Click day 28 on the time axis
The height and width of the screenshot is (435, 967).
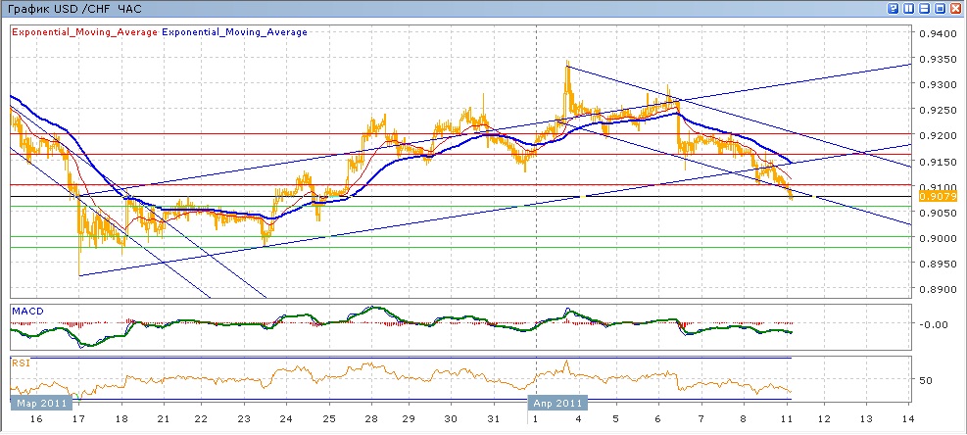pyautogui.click(x=371, y=418)
